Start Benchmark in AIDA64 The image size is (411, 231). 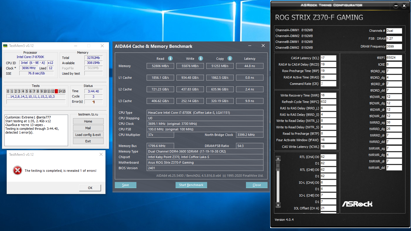click(x=191, y=185)
